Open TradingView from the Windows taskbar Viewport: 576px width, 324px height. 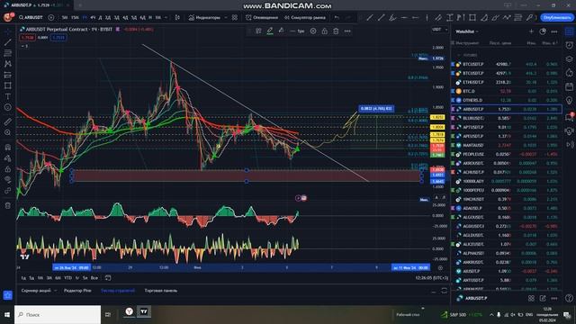pyautogui.click(x=144, y=312)
